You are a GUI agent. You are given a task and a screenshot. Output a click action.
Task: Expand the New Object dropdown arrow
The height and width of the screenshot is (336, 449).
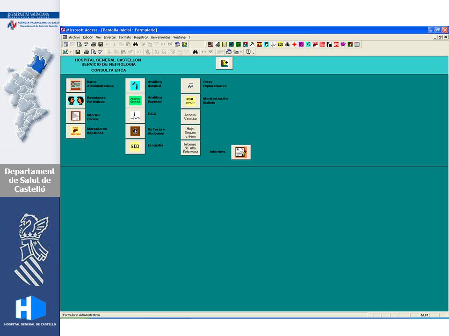coord(241,52)
